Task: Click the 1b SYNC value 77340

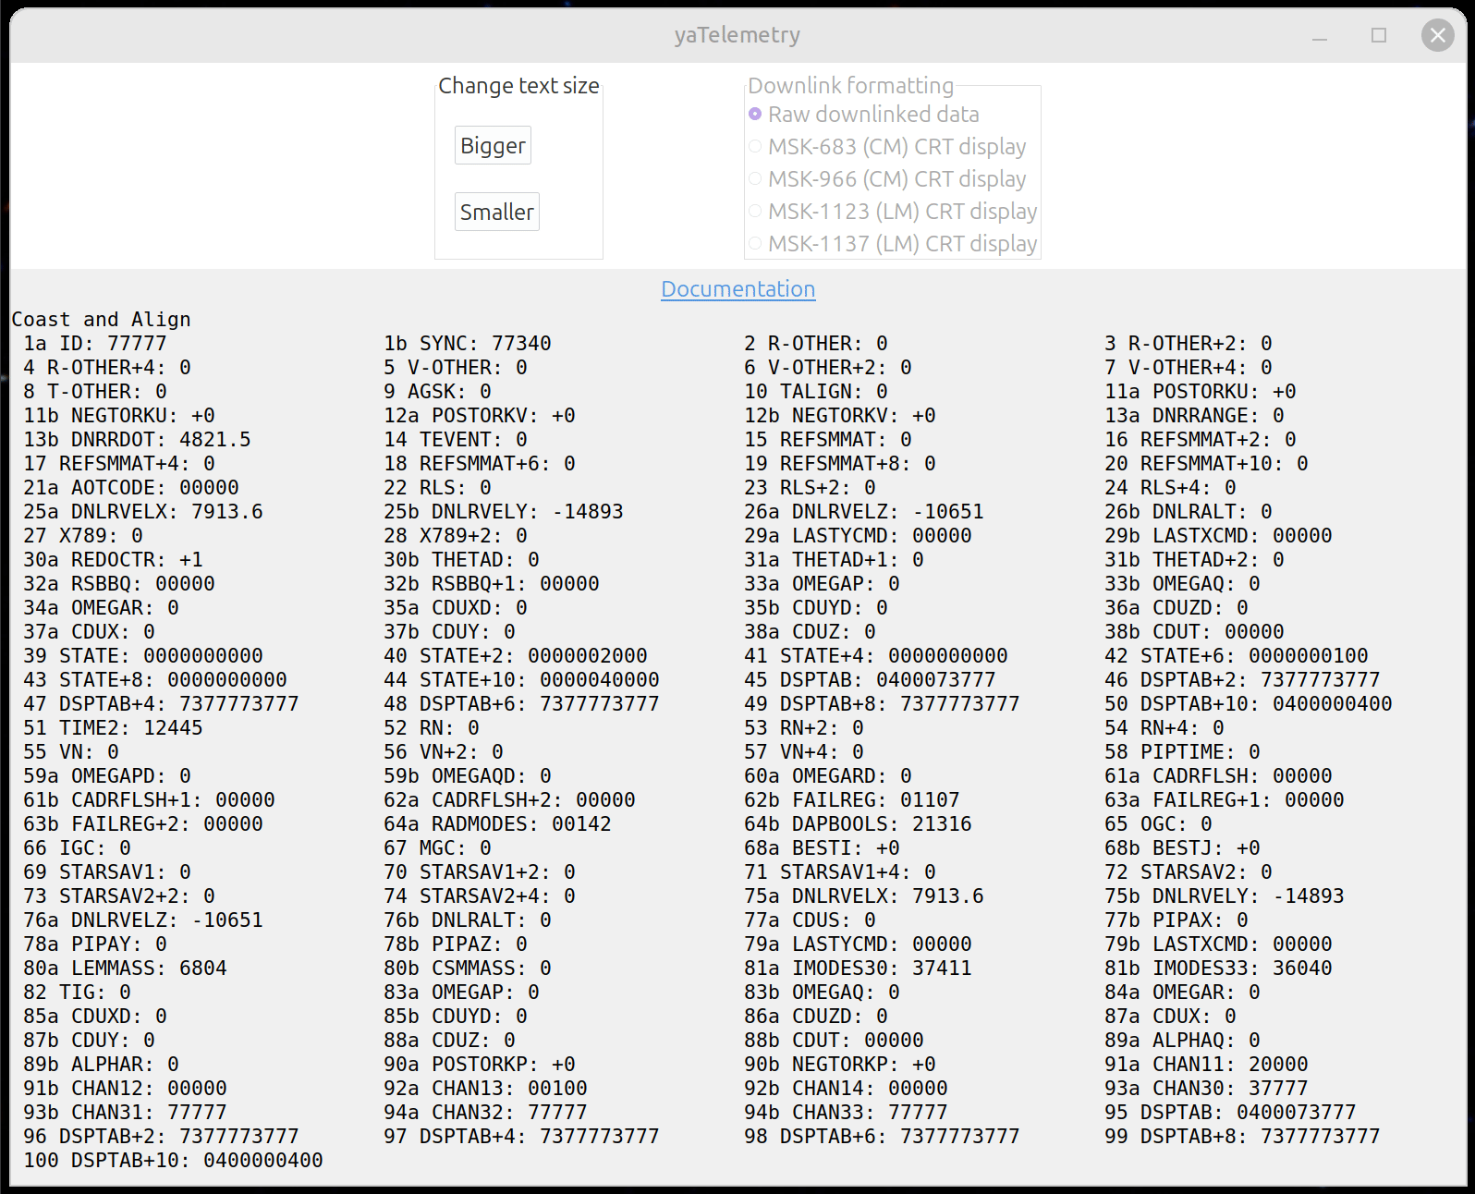Action: tap(521, 344)
